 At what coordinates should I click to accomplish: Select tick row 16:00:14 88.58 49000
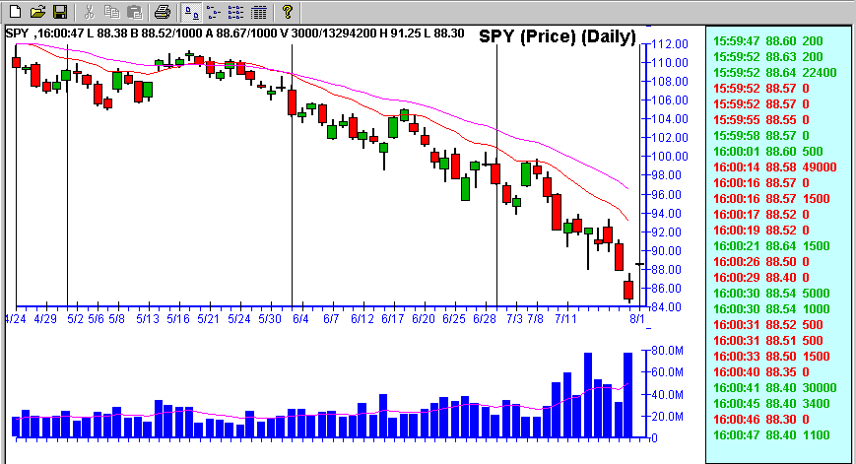point(774,167)
